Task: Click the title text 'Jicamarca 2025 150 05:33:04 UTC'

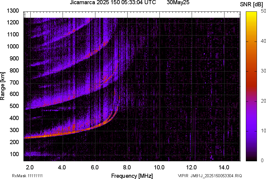Action: click(x=113, y=2)
